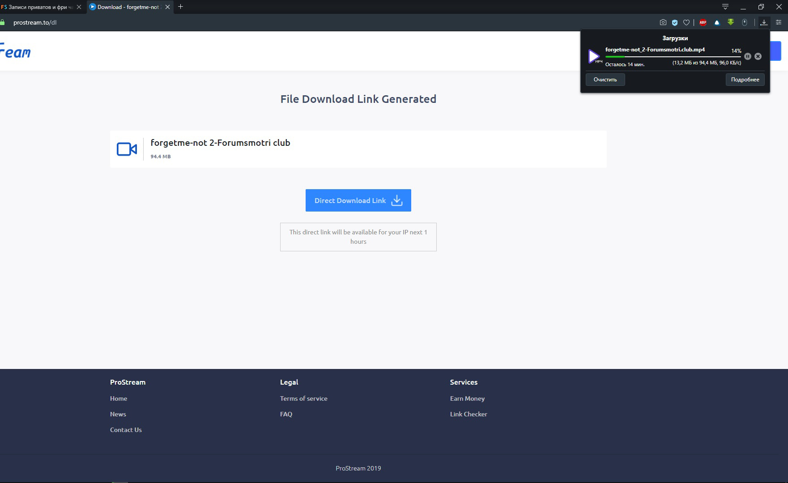Click the mouse gestures extension icon
The image size is (788, 483).
point(745,22)
